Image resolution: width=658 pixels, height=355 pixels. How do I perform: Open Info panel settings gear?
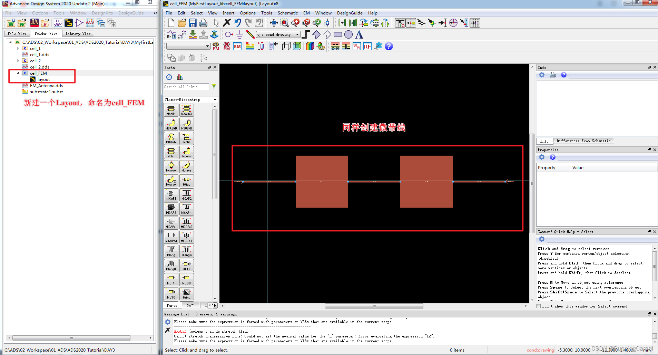tap(542, 75)
